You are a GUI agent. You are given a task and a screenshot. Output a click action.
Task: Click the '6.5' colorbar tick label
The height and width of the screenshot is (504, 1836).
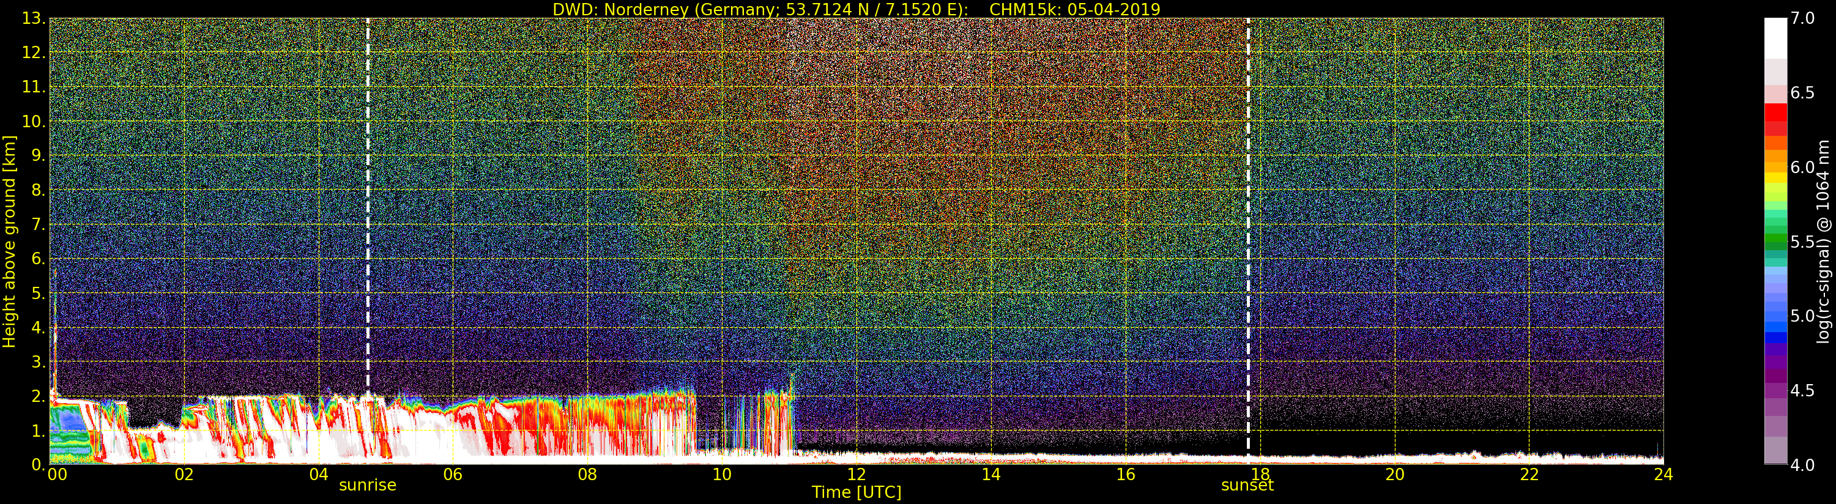pyautogui.click(x=1802, y=93)
